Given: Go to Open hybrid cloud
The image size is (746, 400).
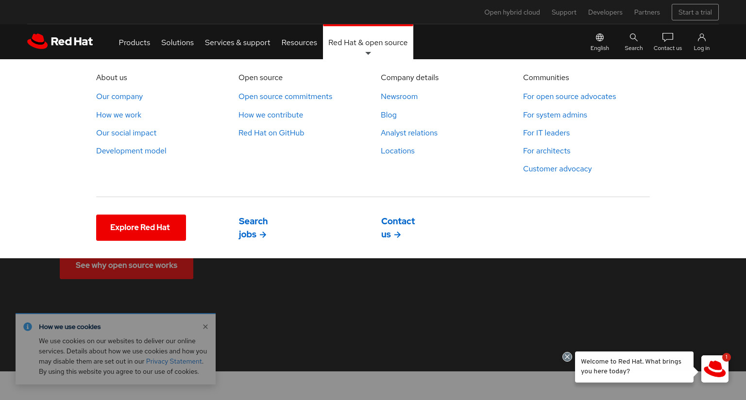Looking at the screenshot, I should pyautogui.click(x=512, y=12).
